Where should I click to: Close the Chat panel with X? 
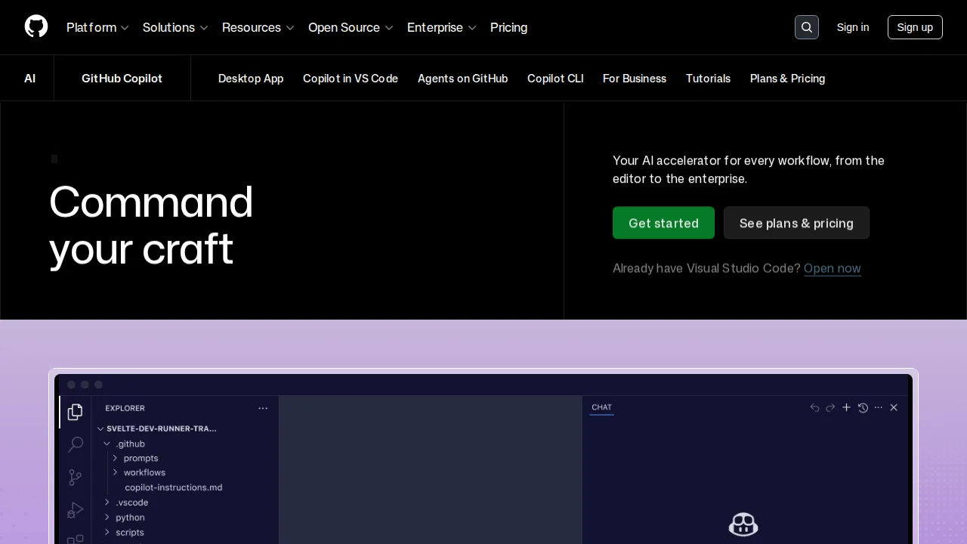(x=894, y=407)
